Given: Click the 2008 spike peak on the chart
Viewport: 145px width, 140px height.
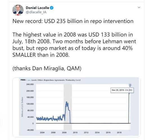Looking at the screenshot, I should coord(67,102).
